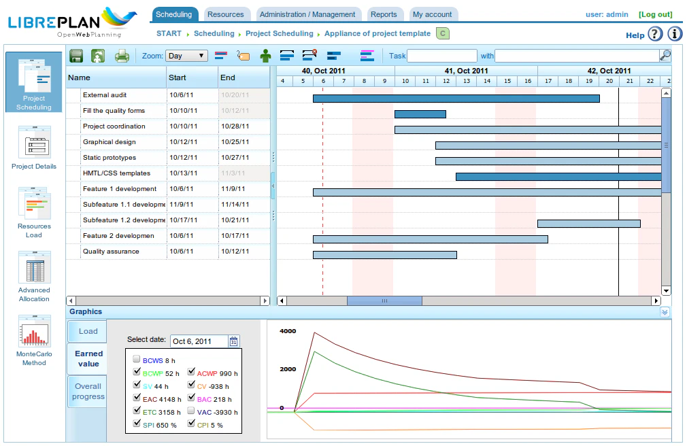Click Appliance of project template breadcrumb
687x446 pixels.
(378, 33)
